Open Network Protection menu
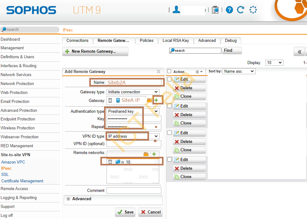The height and width of the screenshot is (219, 307). pos(17,84)
